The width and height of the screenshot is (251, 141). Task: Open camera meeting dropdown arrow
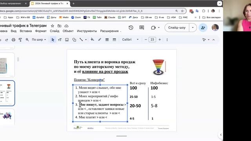point(159,28)
